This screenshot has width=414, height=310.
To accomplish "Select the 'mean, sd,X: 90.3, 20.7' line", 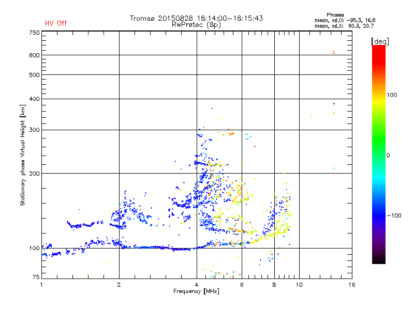I will [344, 26].
